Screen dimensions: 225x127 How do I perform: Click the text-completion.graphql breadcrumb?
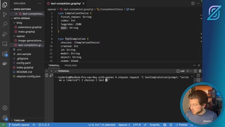(78, 9)
